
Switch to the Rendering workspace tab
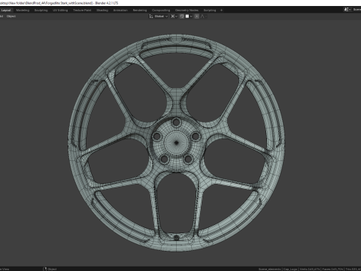(140, 11)
